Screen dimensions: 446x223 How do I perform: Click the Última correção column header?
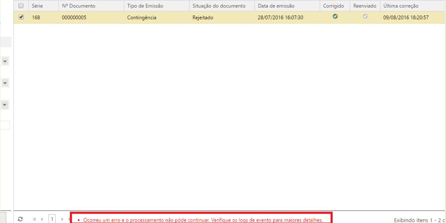click(x=401, y=6)
